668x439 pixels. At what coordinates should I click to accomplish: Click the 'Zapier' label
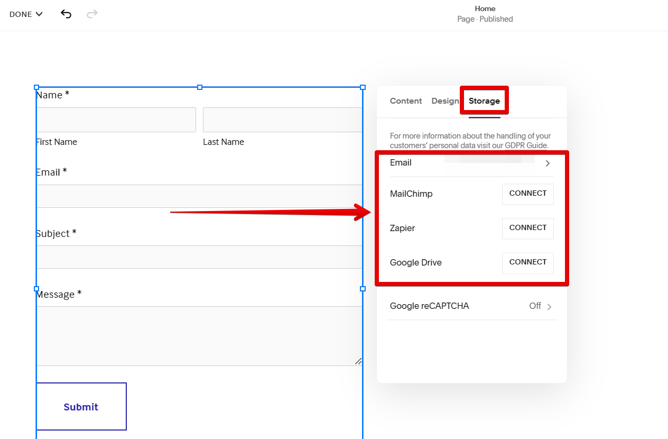pos(402,228)
